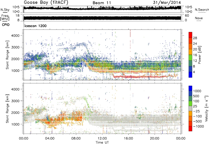This screenshot has height=144, width=209.
Task: Click the velocity panel 'Slant Range [km]' label
Action: pos(7,108)
